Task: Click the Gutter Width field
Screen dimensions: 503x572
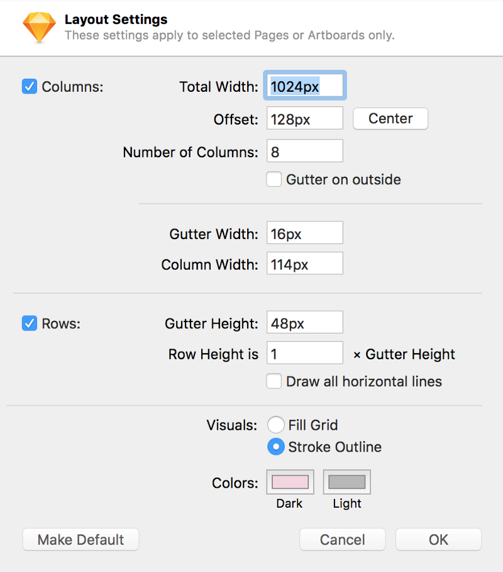Action: tap(305, 233)
